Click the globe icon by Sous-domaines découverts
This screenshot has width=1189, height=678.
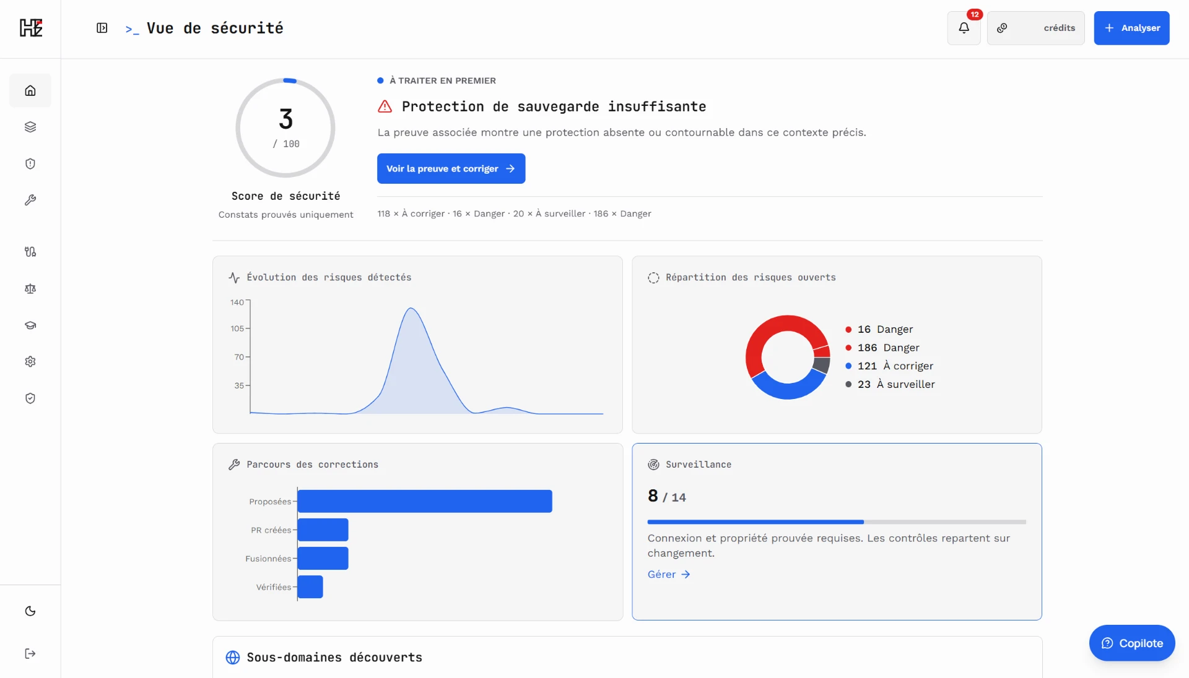(233, 658)
